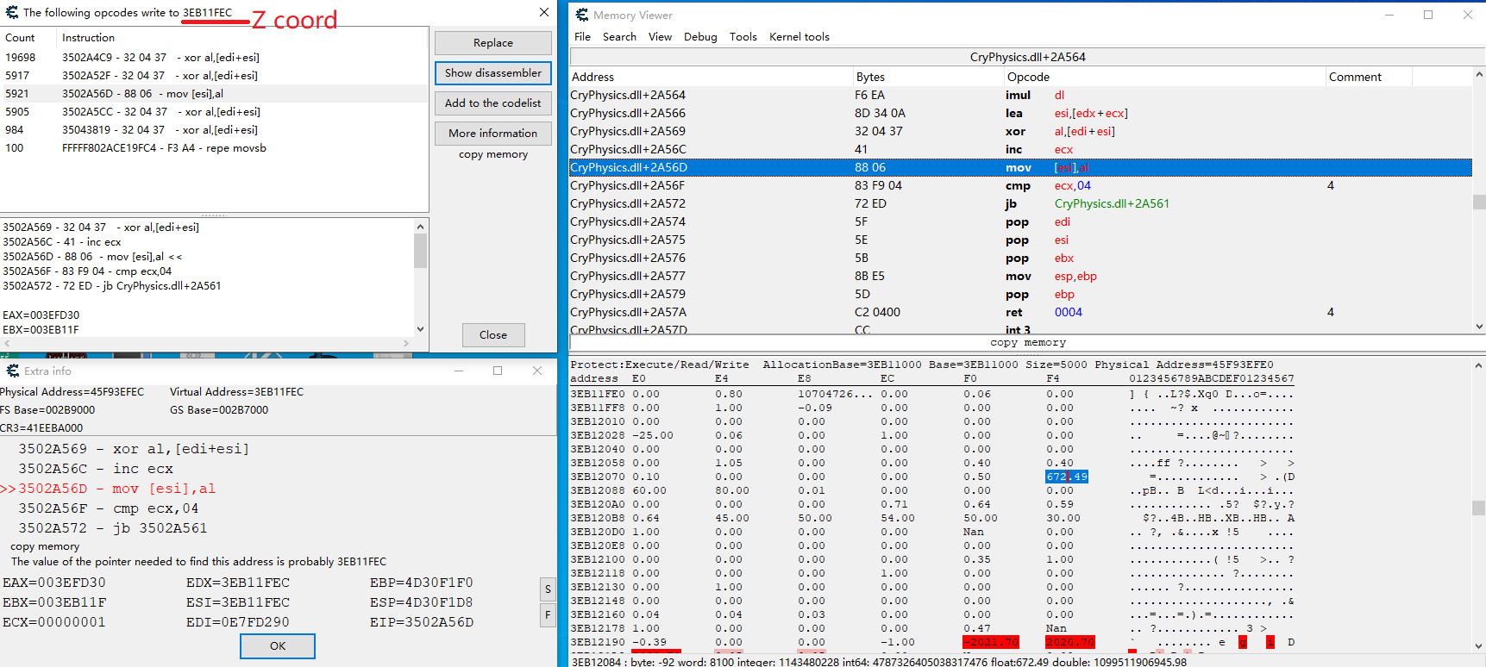Click the Cheat Engine icon in Extra info title bar

[13, 371]
